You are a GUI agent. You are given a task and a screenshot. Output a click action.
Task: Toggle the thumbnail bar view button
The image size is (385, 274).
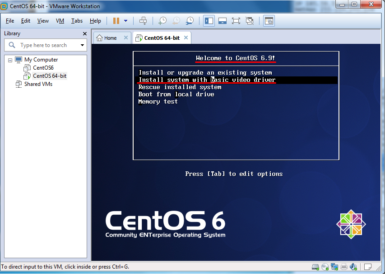[x=222, y=21]
